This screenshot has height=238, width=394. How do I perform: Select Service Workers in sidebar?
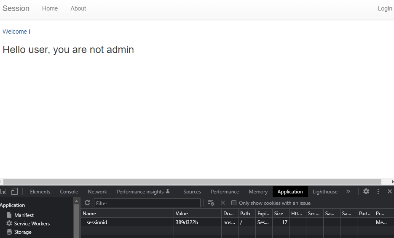[x=32, y=223]
